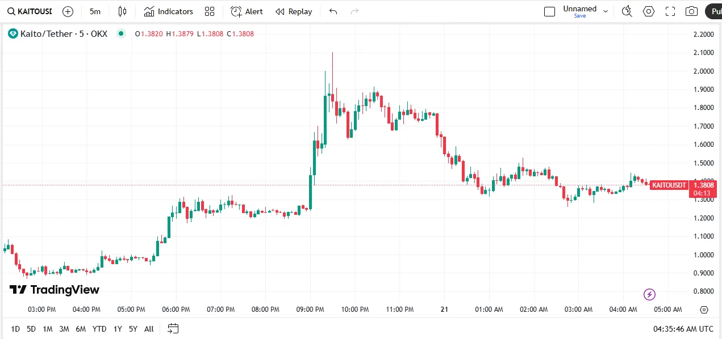
Task: Switch to the 1D range tab
Action: [x=15, y=329]
